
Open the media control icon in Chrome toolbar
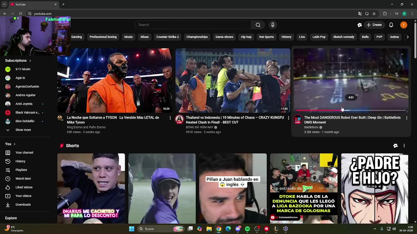coord(396,14)
